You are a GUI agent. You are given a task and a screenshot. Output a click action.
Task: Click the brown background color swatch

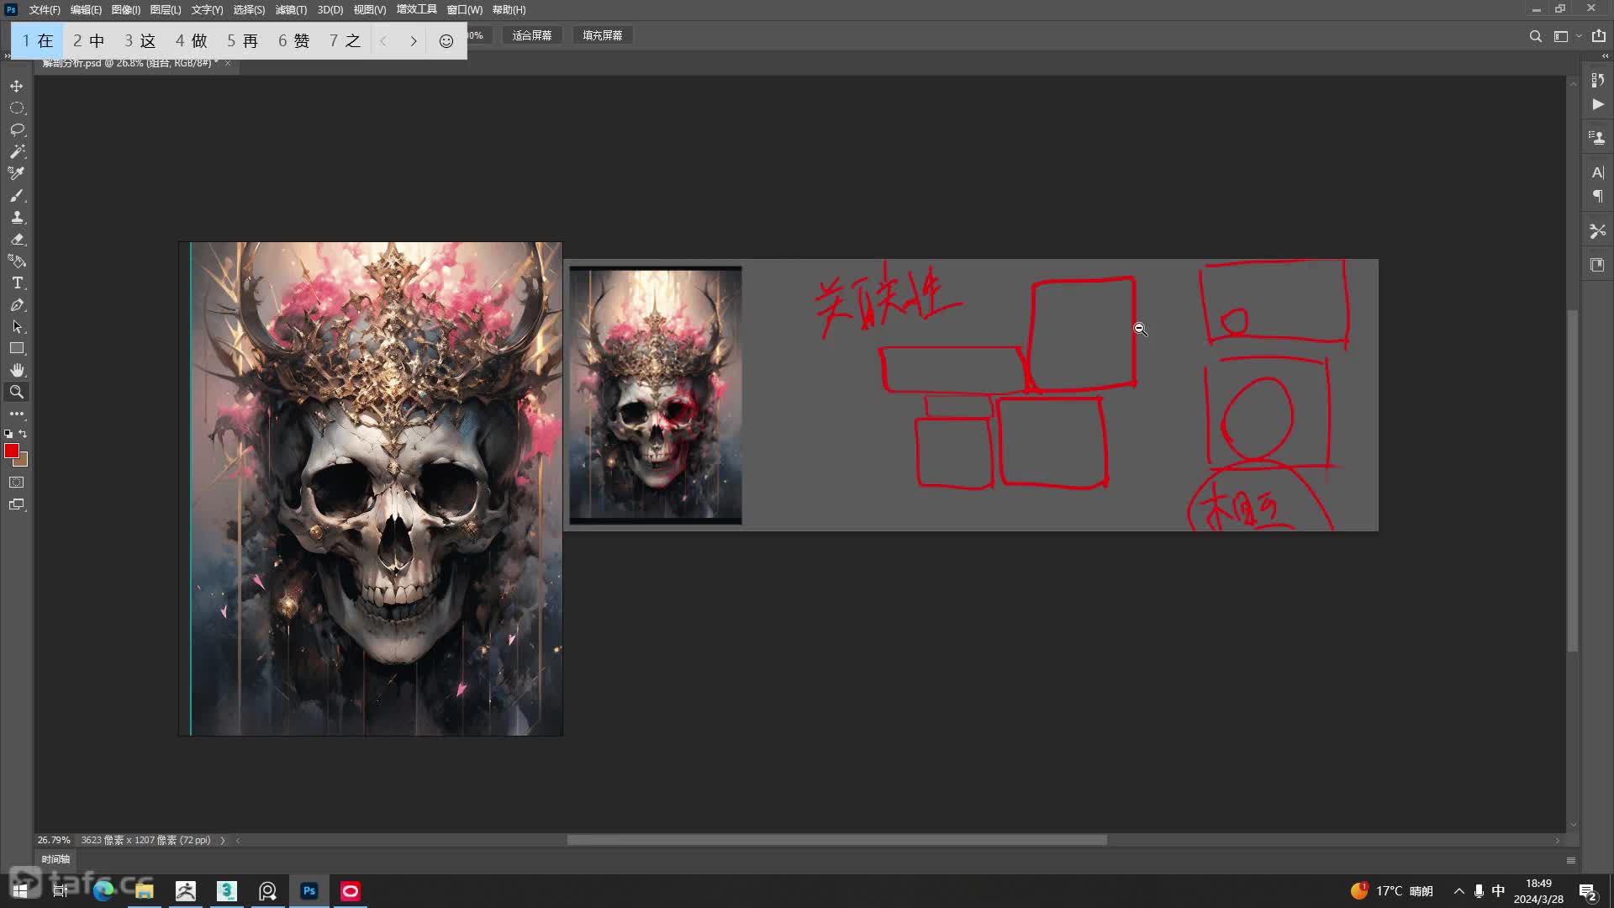(23, 462)
